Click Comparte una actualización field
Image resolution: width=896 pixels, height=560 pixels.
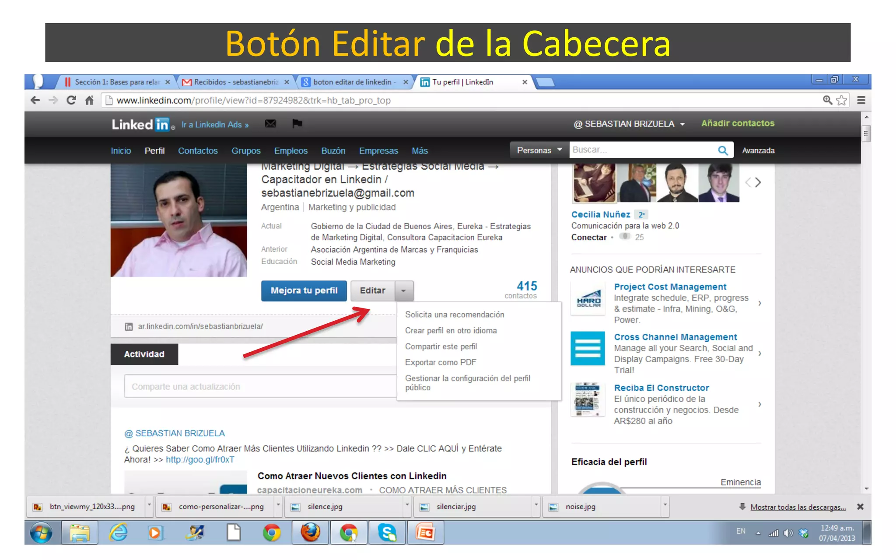[260, 386]
